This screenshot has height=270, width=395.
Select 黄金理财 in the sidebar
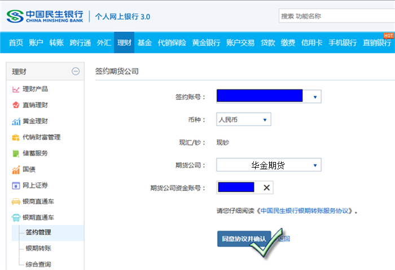(35, 121)
